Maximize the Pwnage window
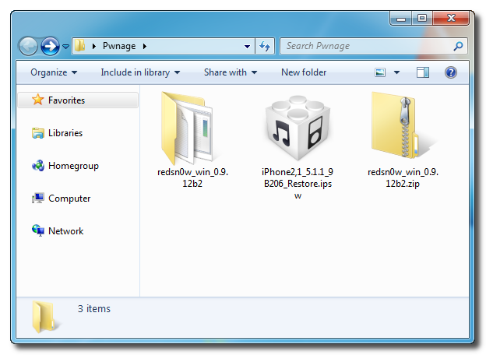The image size is (486, 355). pyautogui.click(x=422, y=19)
